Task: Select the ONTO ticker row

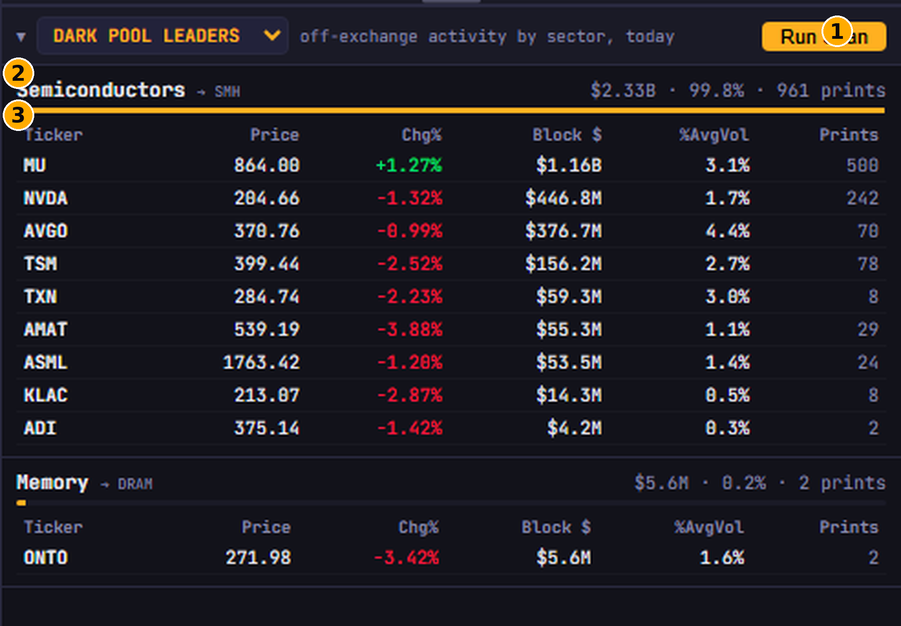Action: (451, 558)
